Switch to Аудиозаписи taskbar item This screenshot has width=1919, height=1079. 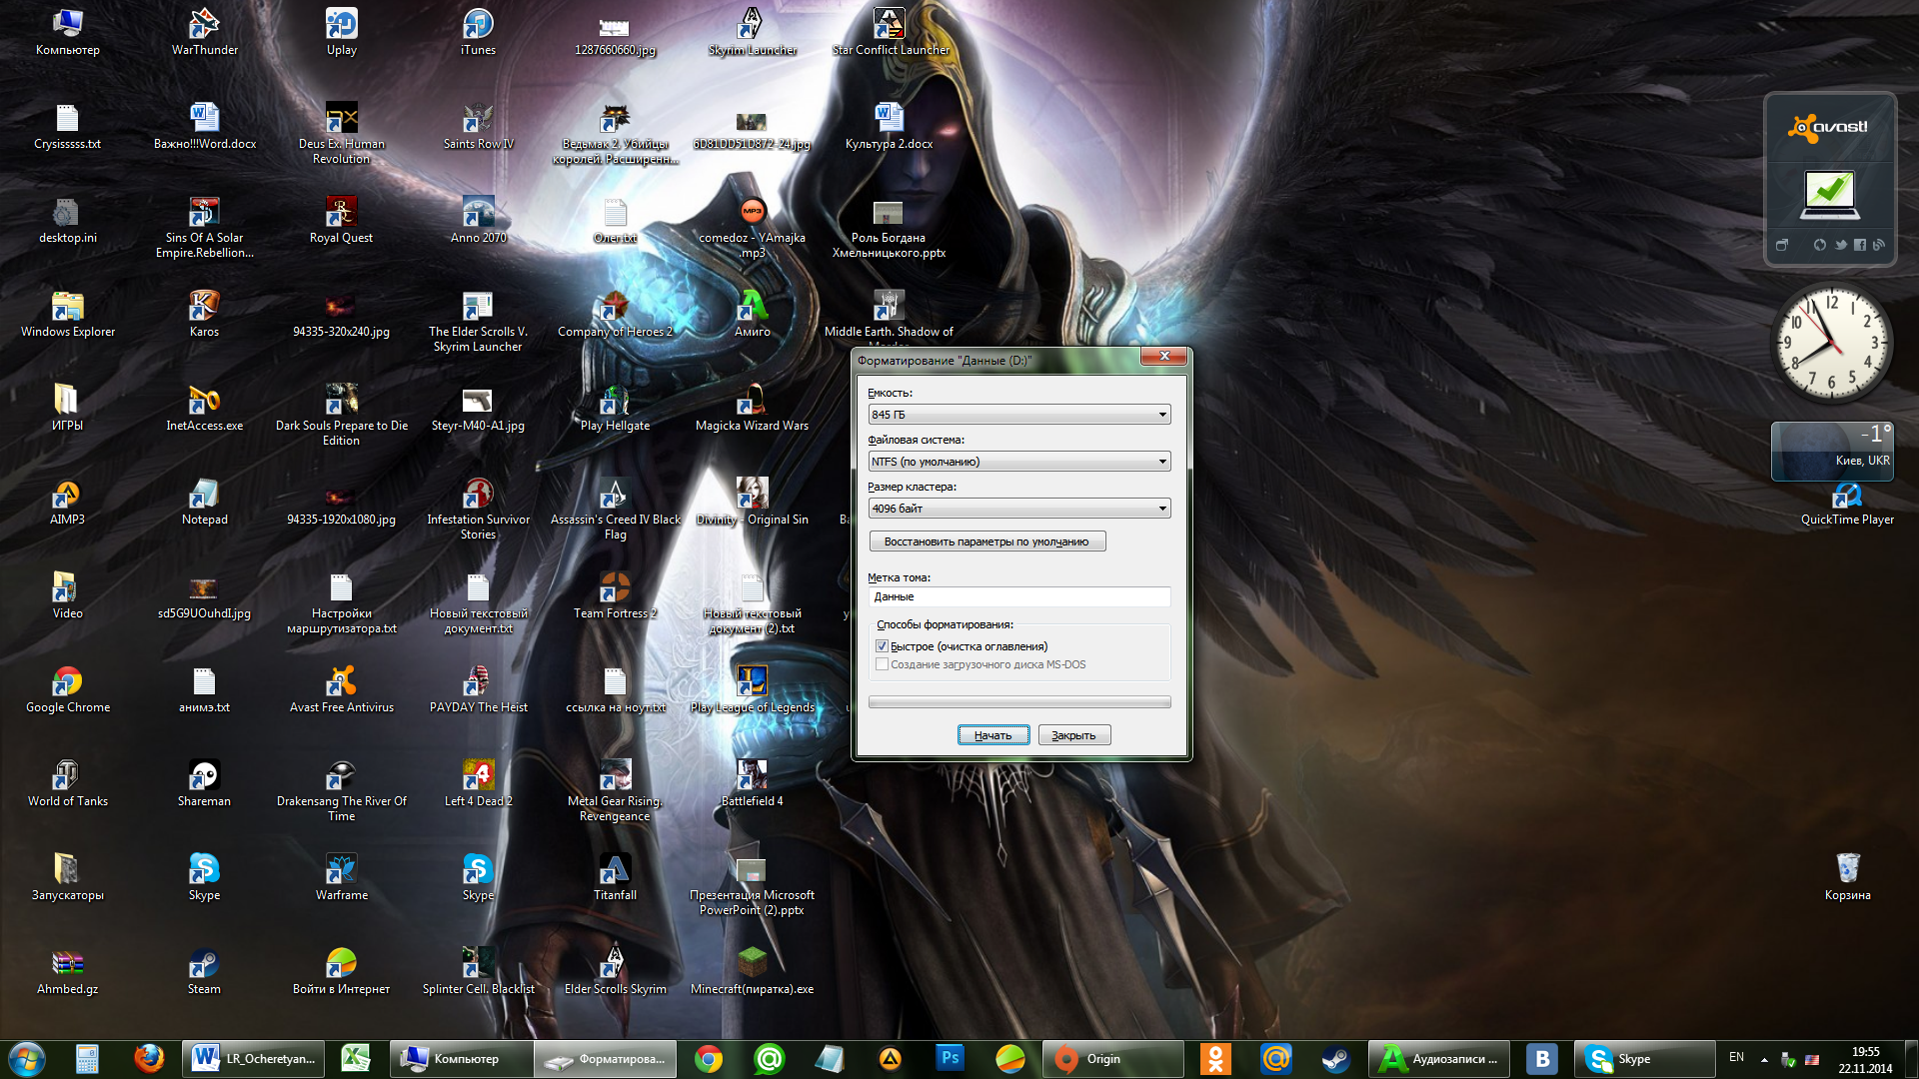tap(1441, 1058)
